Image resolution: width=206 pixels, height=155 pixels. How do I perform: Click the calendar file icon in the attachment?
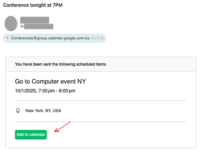[7, 38]
